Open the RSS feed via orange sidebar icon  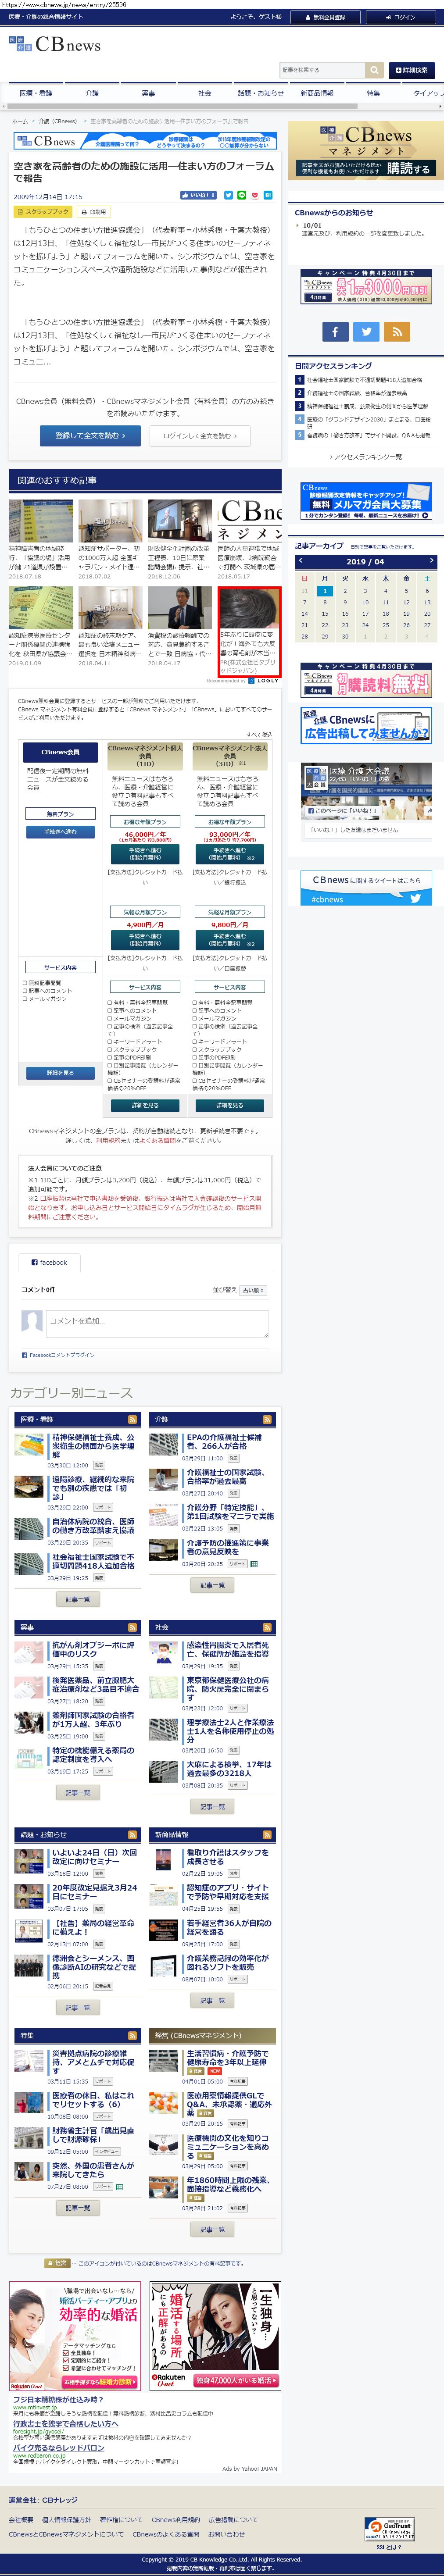[x=397, y=331]
